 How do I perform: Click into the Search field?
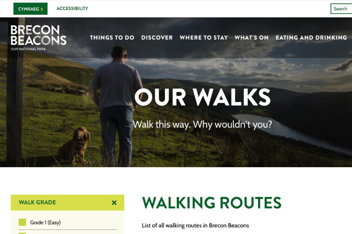[341, 9]
